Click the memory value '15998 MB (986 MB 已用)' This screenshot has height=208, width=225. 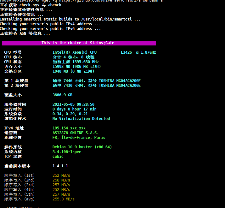click(77, 67)
